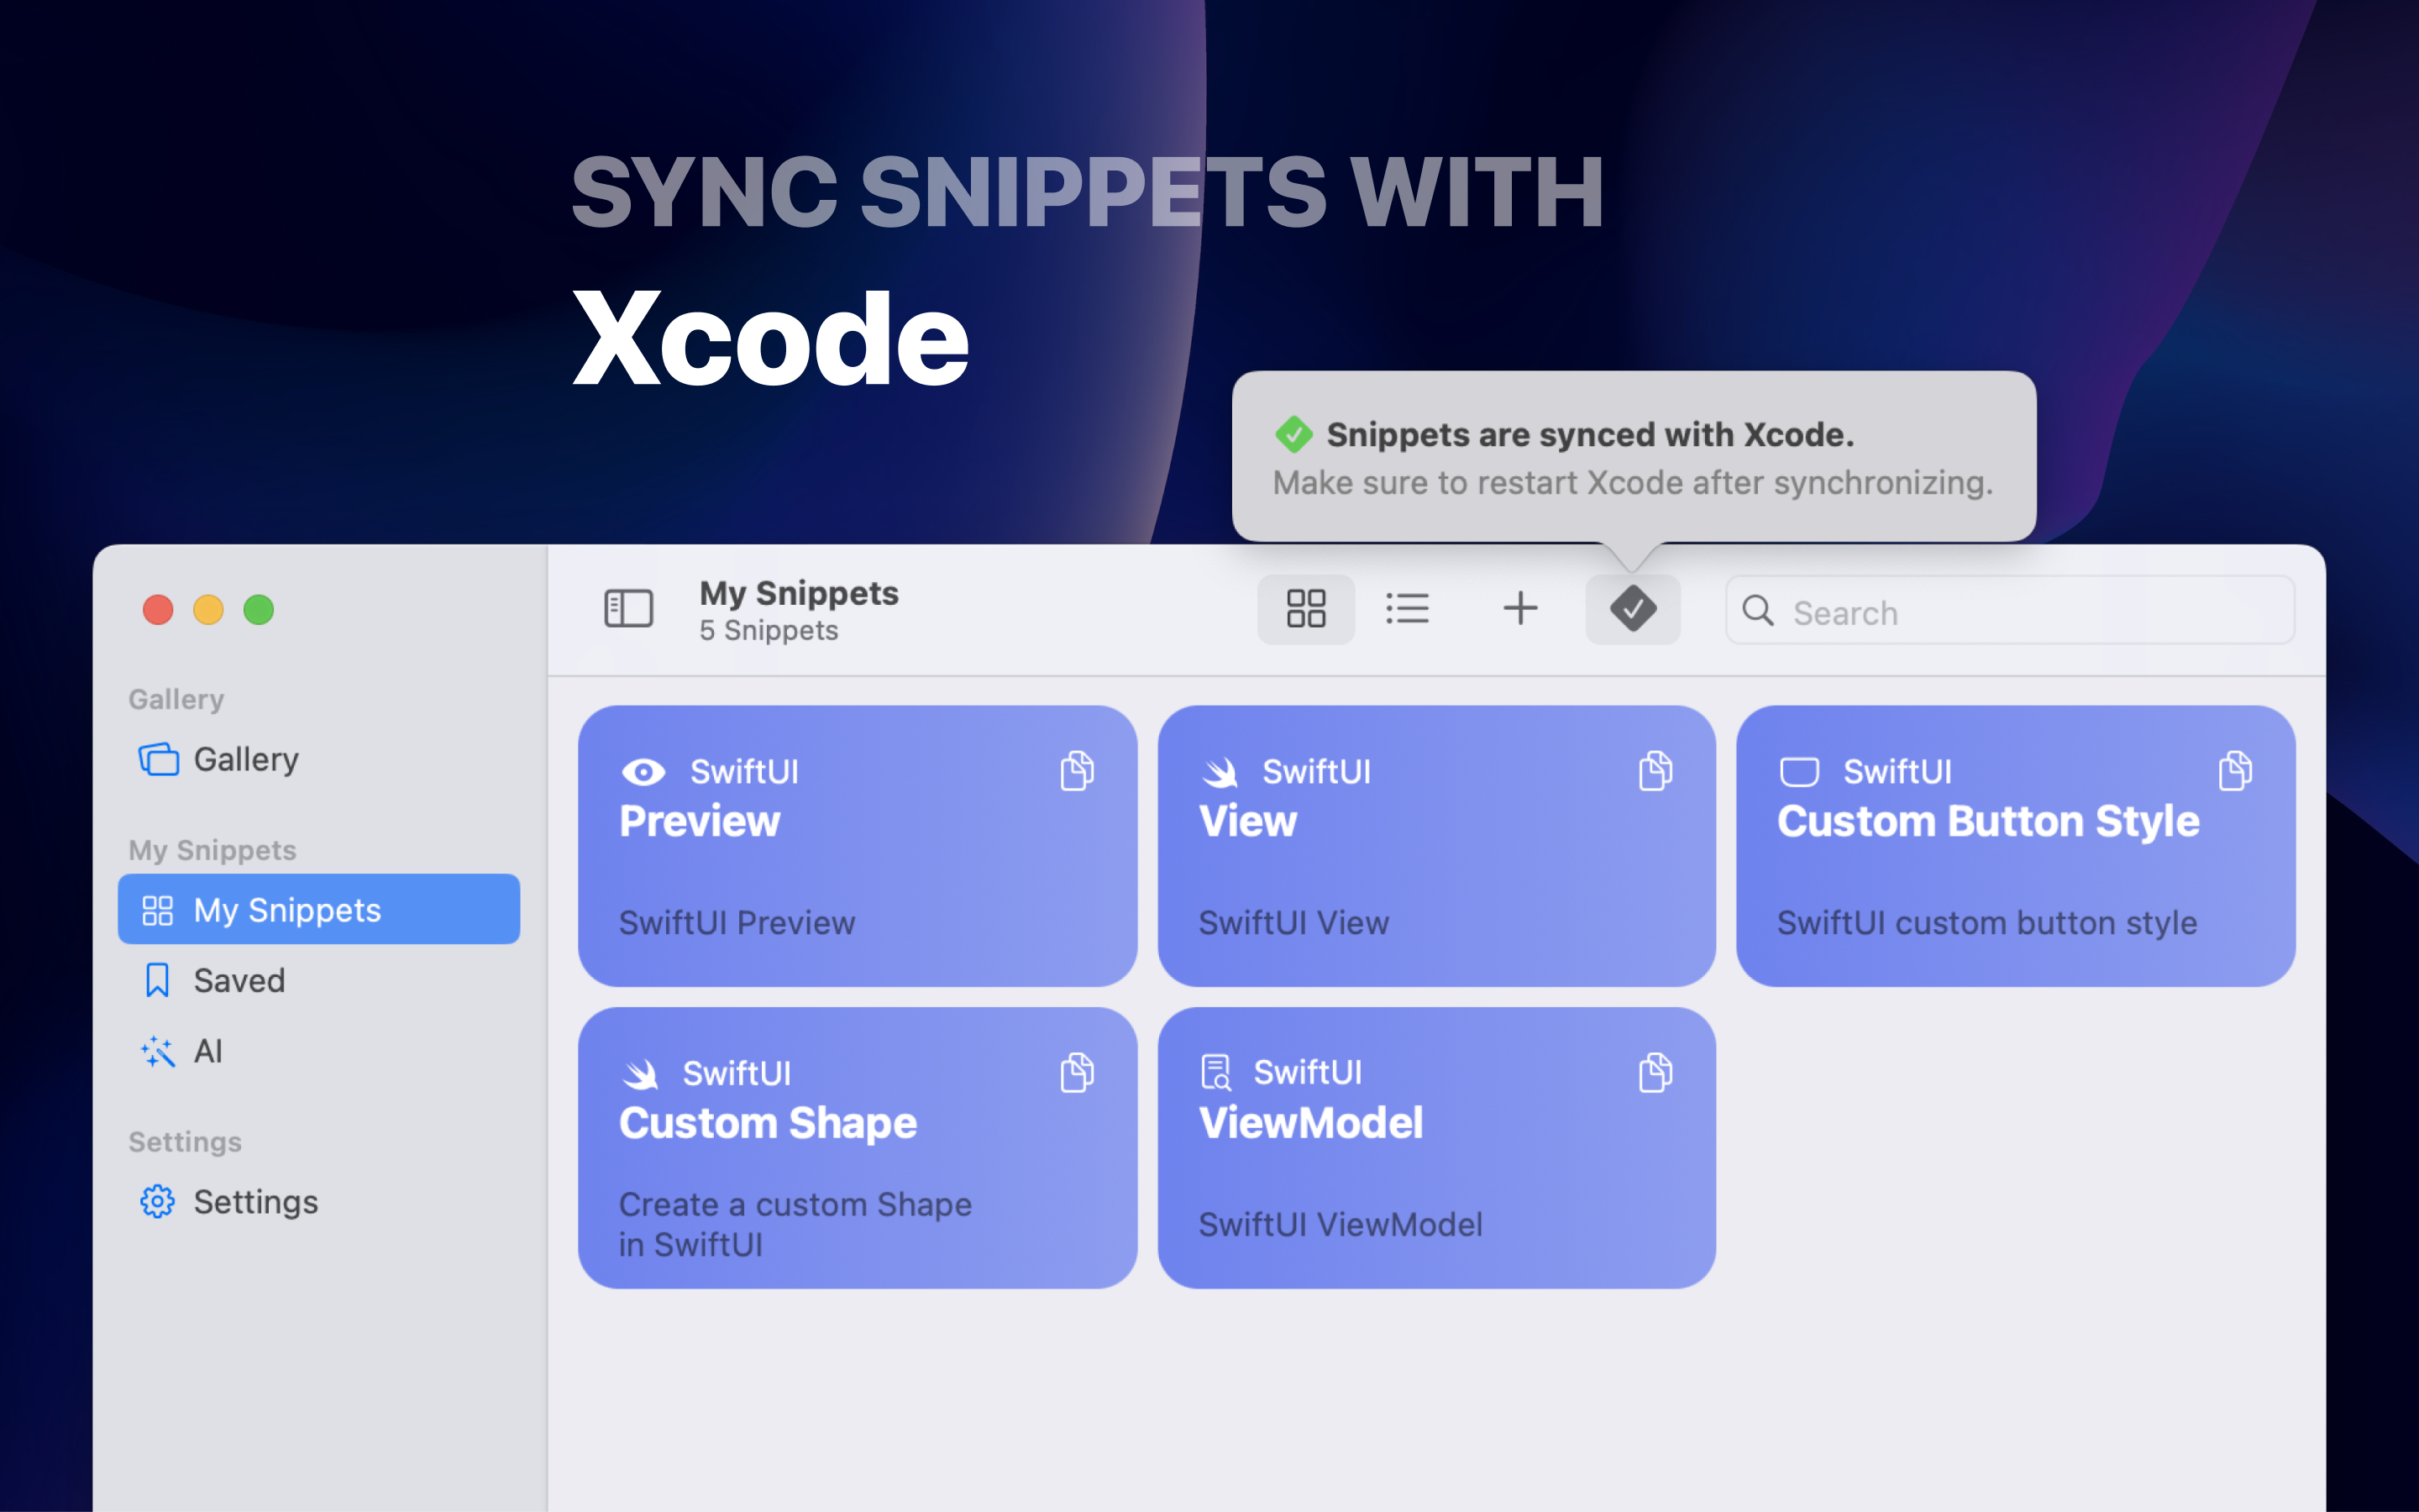Click the red close window button
The image size is (2419, 1512).
tap(158, 609)
